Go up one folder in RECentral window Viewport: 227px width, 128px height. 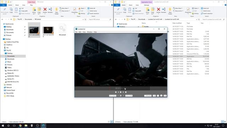pos(11,19)
